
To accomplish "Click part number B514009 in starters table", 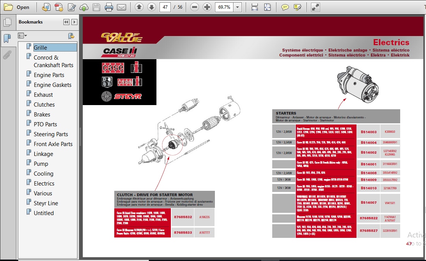I will coord(368,179).
